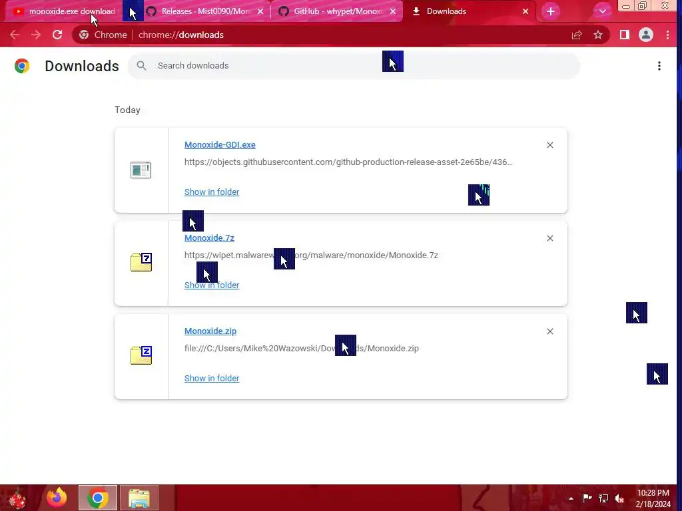
Task: Bookmark this tab with the star icon
Action: click(598, 35)
